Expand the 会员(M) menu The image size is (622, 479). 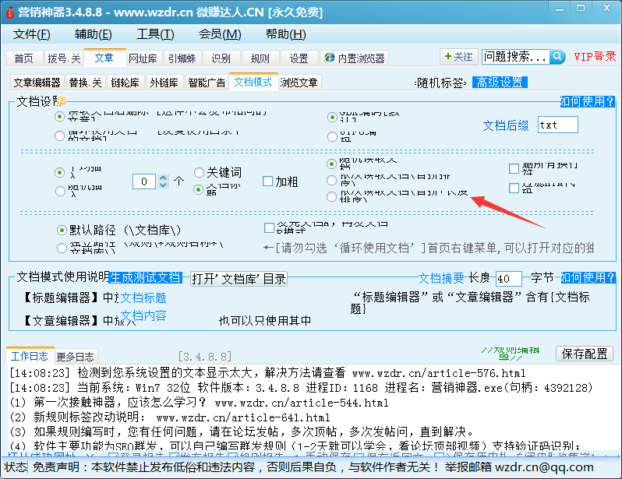click(x=220, y=34)
